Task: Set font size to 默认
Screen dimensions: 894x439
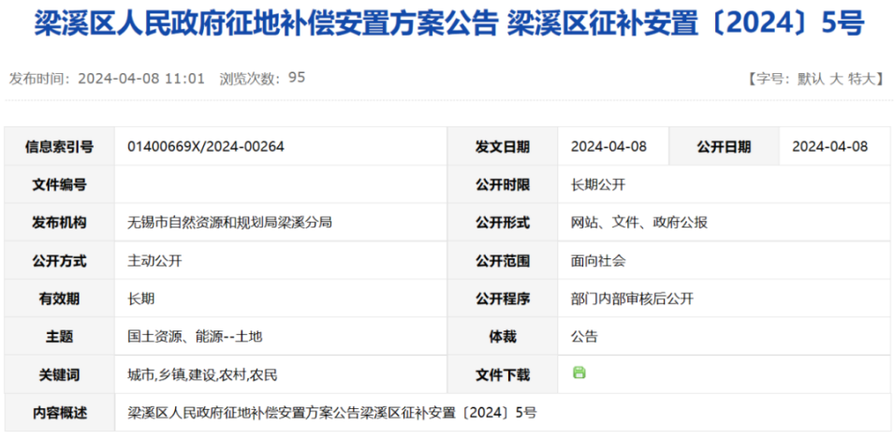Action: click(812, 80)
